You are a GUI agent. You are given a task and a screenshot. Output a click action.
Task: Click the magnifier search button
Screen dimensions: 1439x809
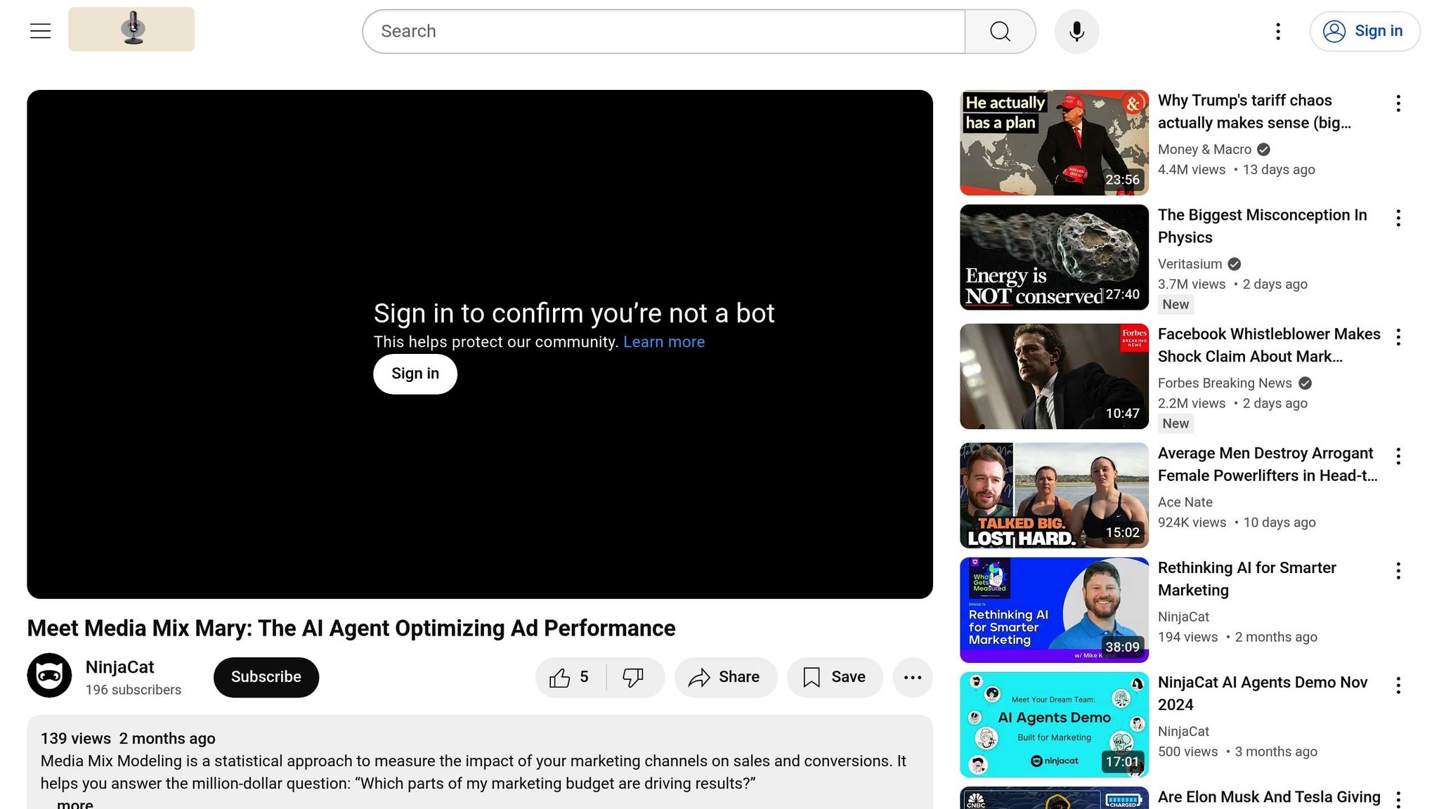click(1000, 31)
